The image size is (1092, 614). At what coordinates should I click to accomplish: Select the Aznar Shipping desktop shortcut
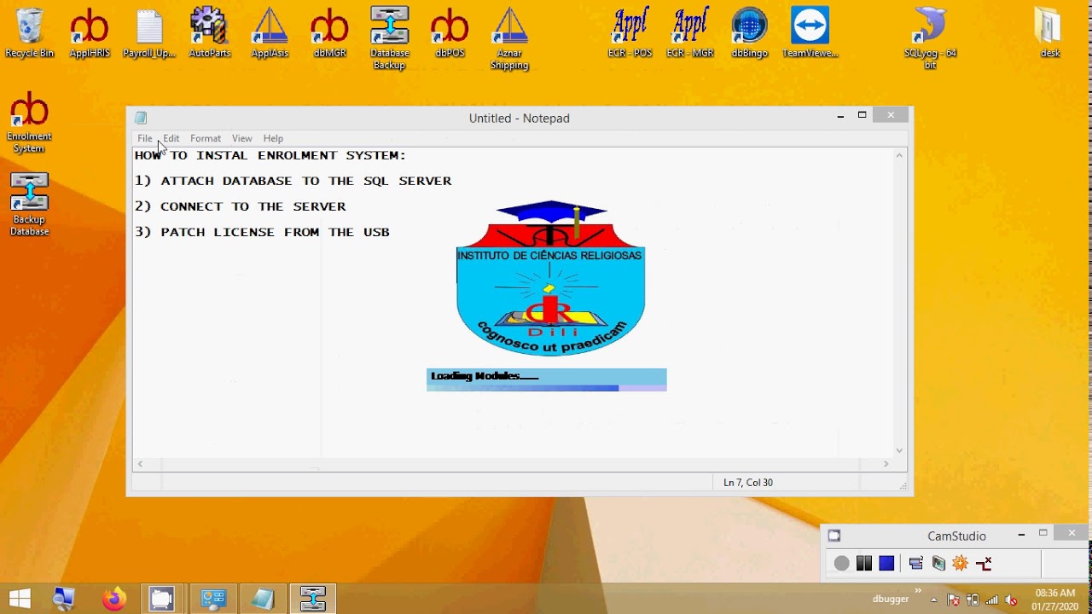[509, 38]
